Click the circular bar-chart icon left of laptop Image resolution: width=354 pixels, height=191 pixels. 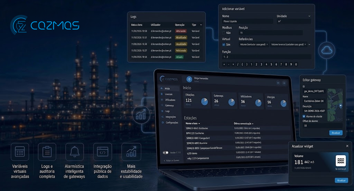[141, 115]
